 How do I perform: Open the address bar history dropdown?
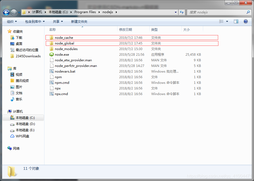[x=176, y=12]
